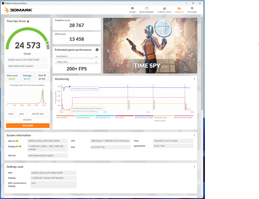The image size is (259, 199).
Task: Open System information three-dot menu
Action: pyautogui.click(x=194, y=135)
